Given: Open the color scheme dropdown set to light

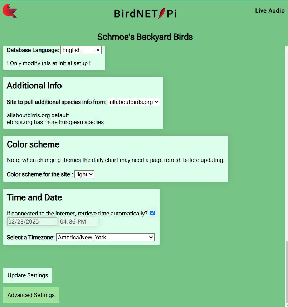Looking at the screenshot, I should pyautogui.click(x=84, y=174).
